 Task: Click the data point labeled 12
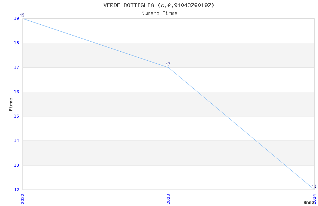[x=314, y=189]
